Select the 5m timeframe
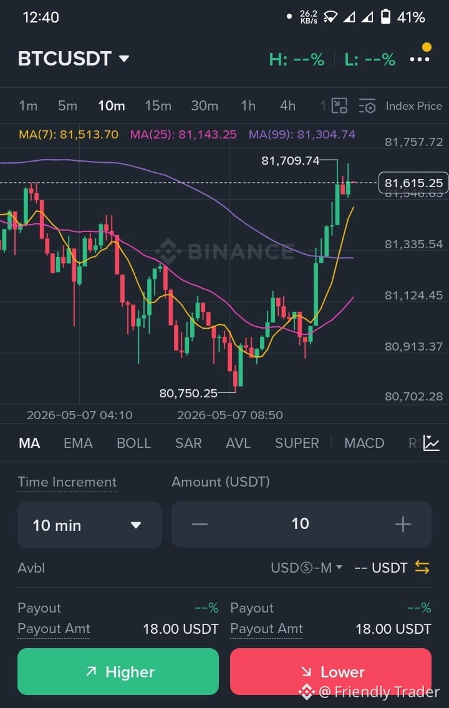 click(67, 105)
